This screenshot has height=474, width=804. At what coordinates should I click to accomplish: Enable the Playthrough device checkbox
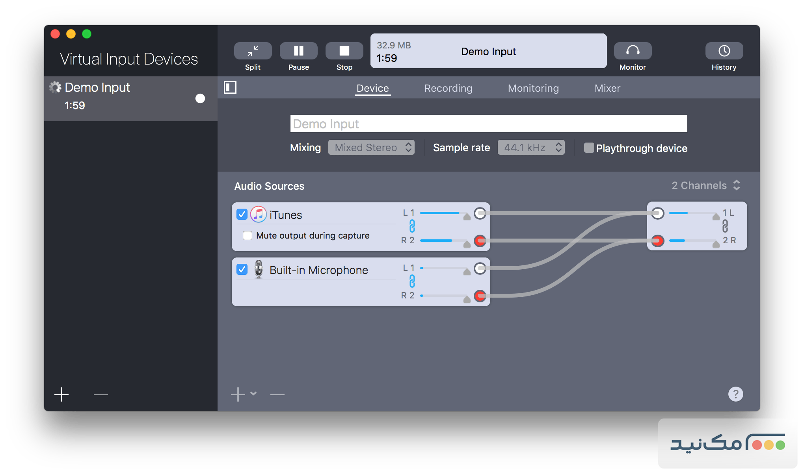coord(589,148)
